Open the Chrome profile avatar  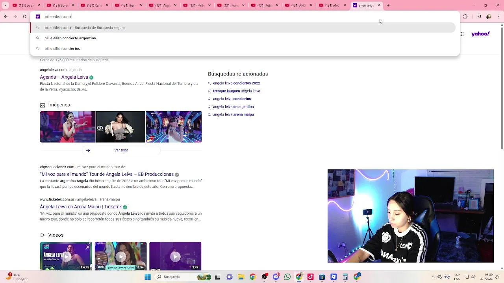[489, 17]
